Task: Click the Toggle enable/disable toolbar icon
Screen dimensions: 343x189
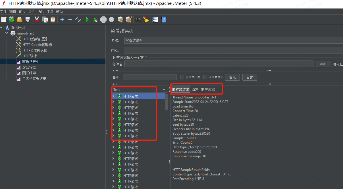Action: point(78,20)
